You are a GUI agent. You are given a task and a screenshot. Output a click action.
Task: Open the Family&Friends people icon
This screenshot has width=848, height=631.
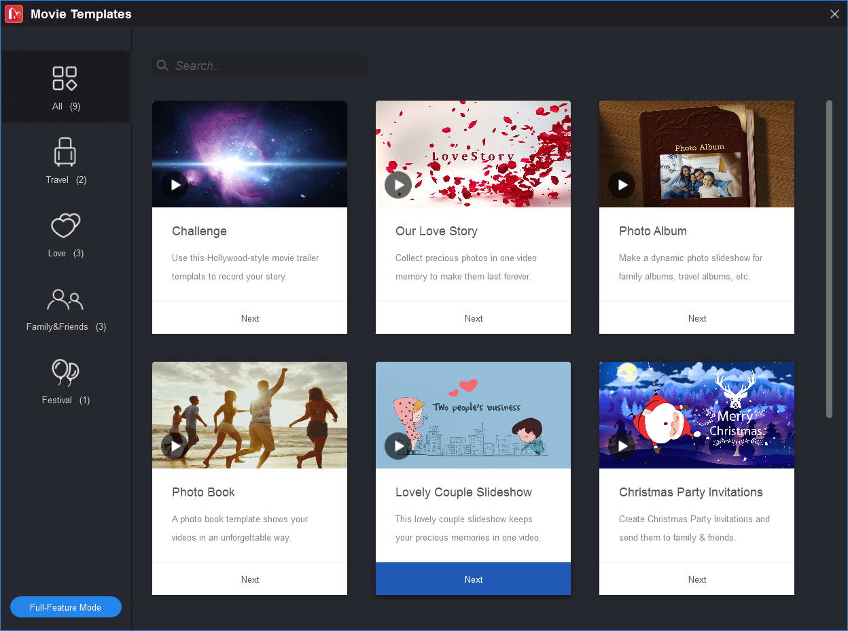point(65,300)
